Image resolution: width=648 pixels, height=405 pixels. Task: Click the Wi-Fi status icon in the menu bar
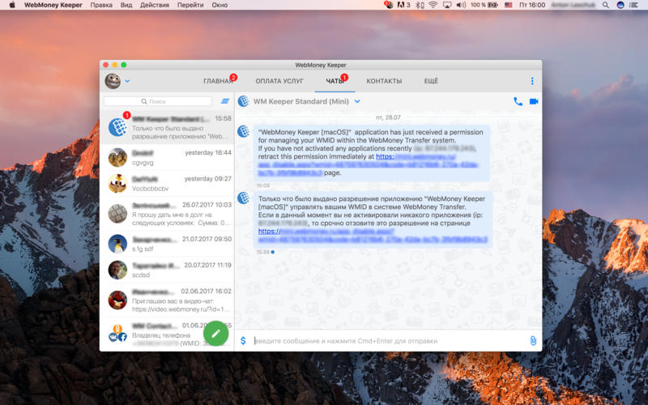coord(433,5)
